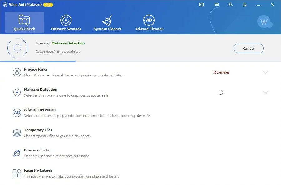Screen dimensions: 281x185
Task: Click the Adware Detection AD icon
Action: click(x=17, y=113)
